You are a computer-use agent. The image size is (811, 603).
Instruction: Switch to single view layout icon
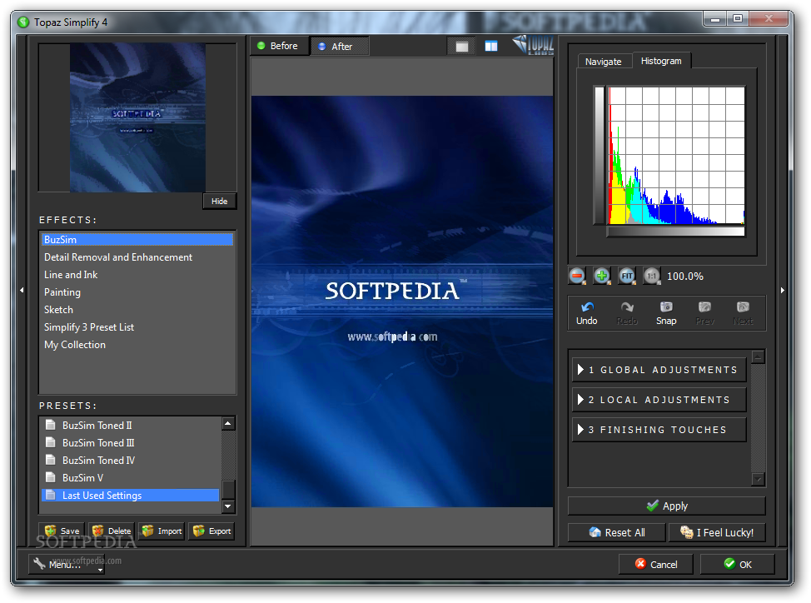462,47
